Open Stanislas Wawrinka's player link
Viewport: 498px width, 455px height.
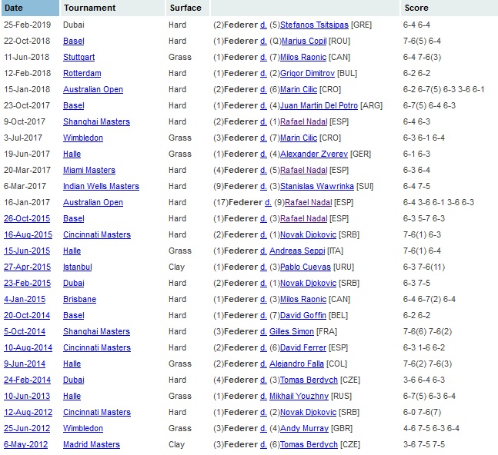(316, 186)
